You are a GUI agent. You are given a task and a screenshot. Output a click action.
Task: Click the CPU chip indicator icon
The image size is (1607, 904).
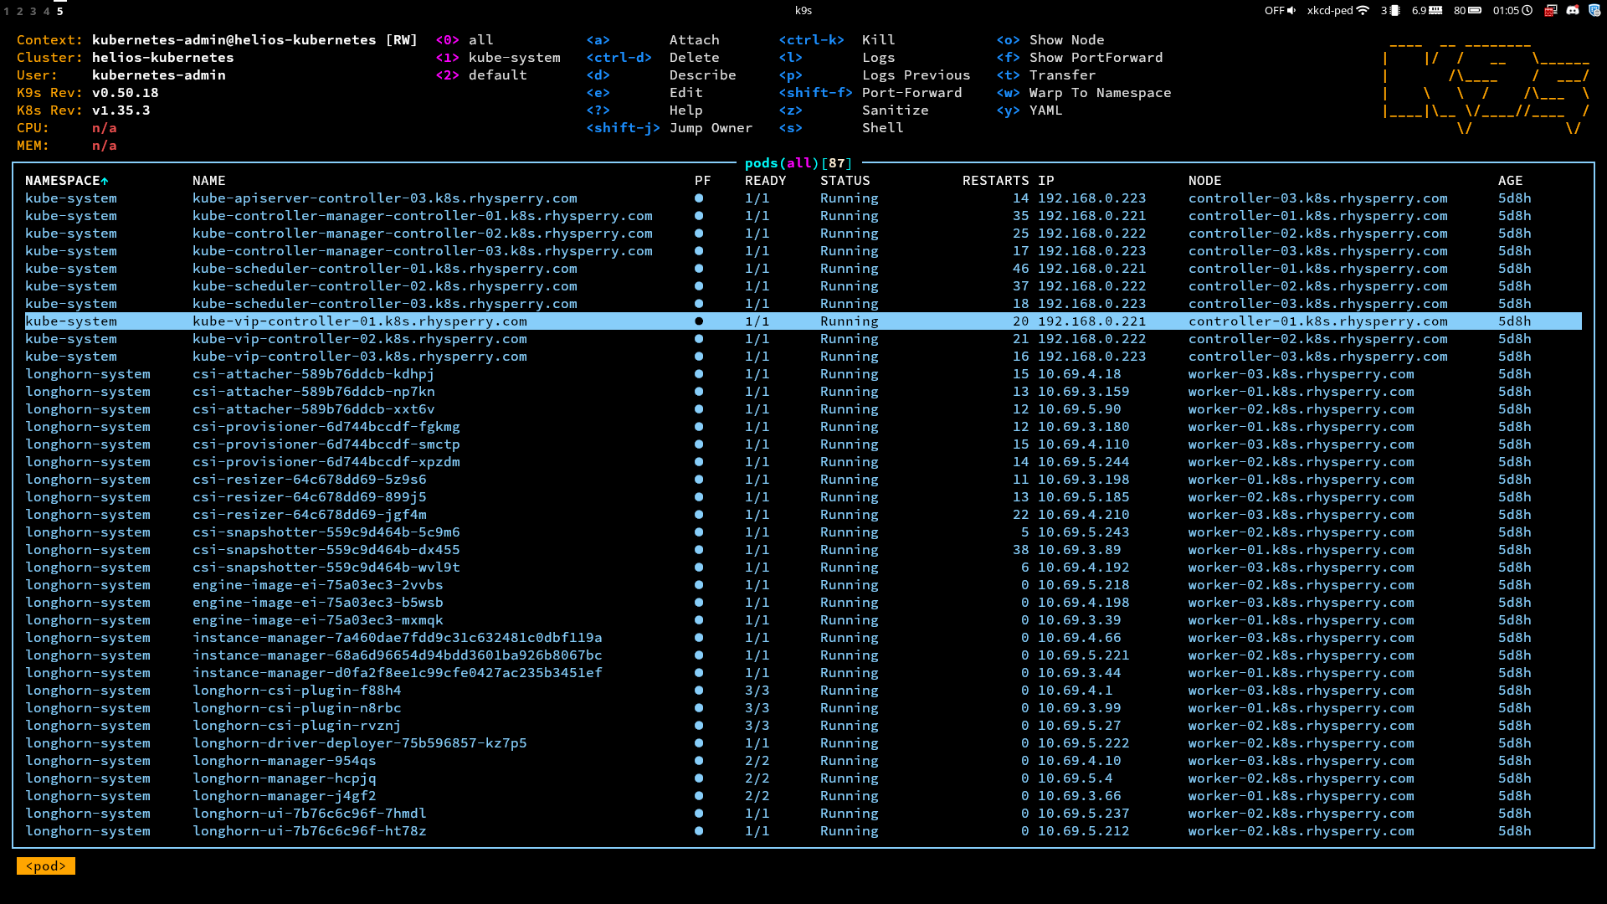click(x=1395, y=11)
